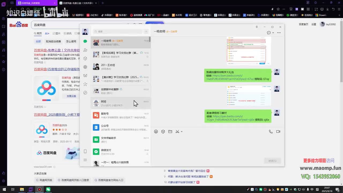Open the 公众号 entry

tap(121, 127)
